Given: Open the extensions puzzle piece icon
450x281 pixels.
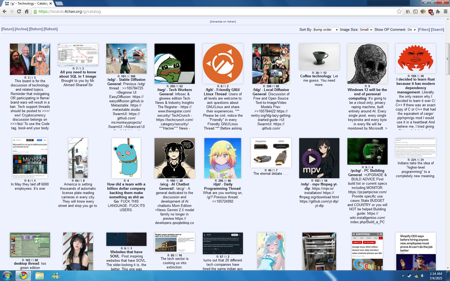Looking at the screenshot, I should pyautogui.click(x=438, y=12).
